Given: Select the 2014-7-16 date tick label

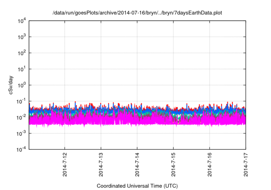Looking at the screenshot, I should [210, 165].
